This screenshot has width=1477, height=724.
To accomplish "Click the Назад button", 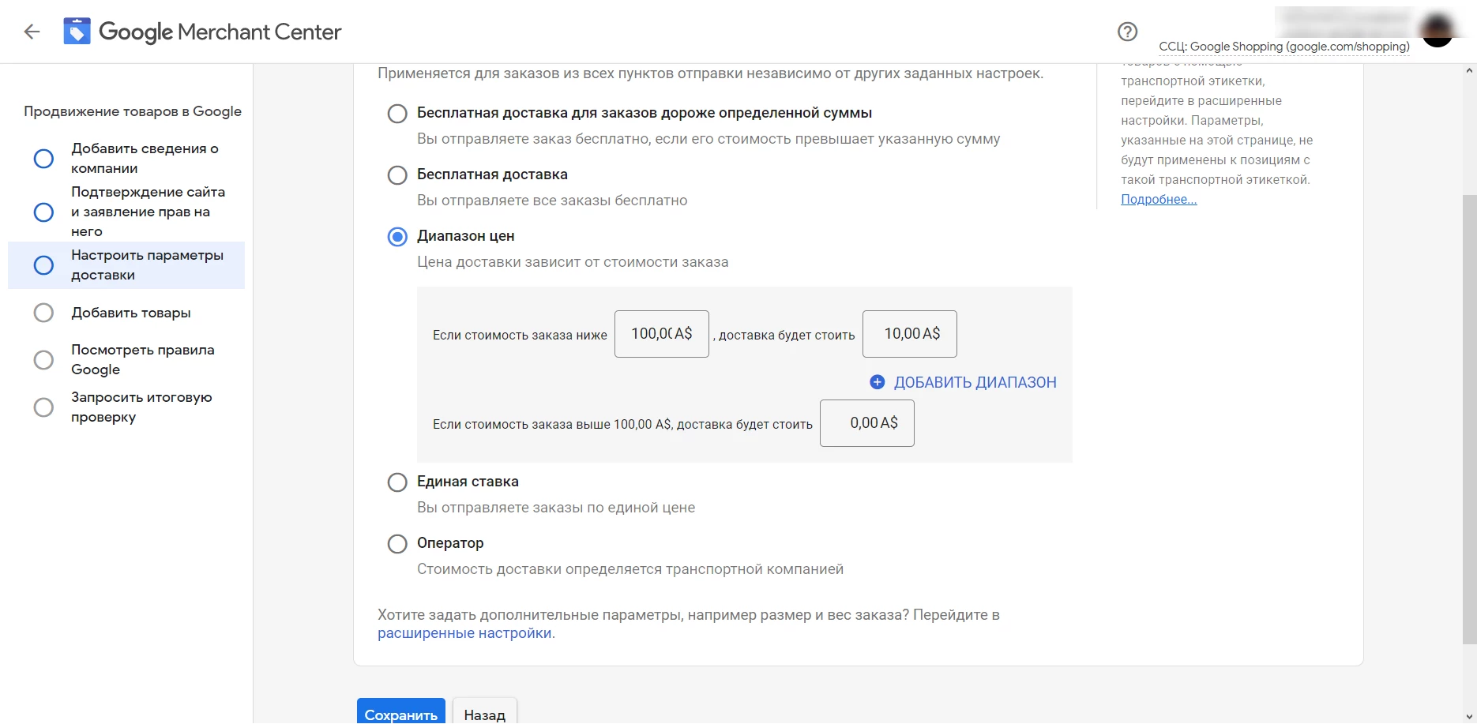I will (485, 714).
